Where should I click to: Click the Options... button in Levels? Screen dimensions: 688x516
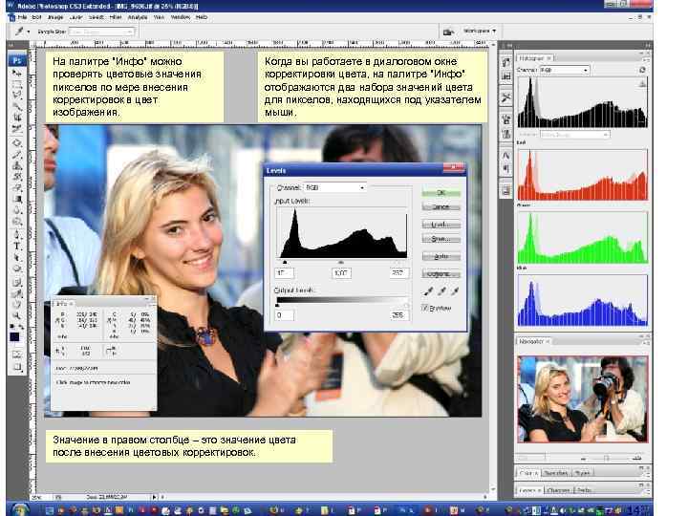(441, 274)
